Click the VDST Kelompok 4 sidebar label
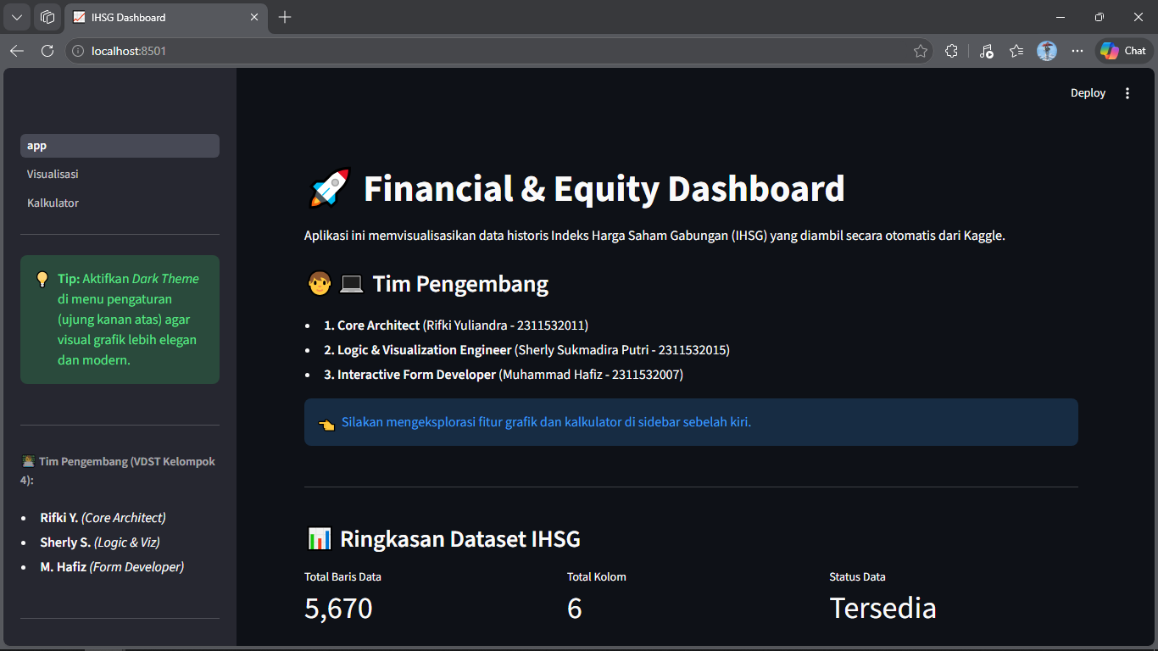The height and width of the screenshot is (651, 1158). coord(118,470)
